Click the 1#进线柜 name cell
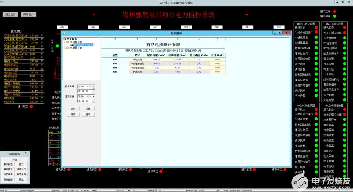 (137, 60)
